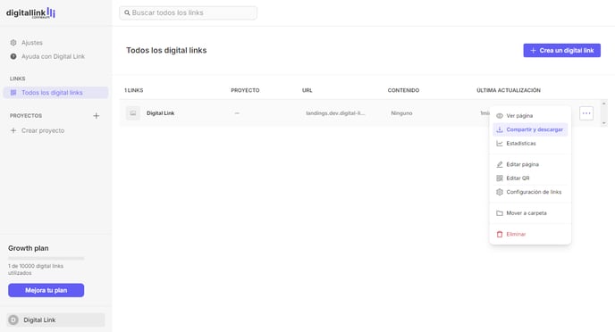Viewport: 615px width, 332px height.
Task: Click the plus icon beside PROYECTOS
Action: (97, 115)
